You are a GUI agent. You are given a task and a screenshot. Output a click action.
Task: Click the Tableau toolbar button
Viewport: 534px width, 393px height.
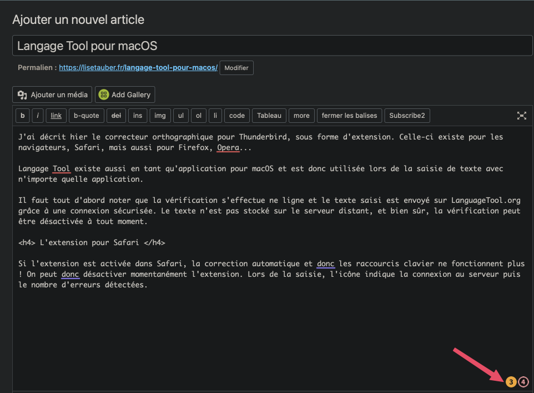coord(269,116)
